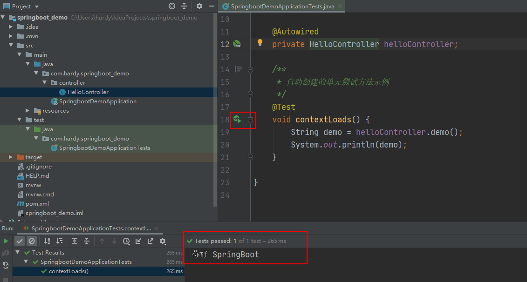Select springboot_demo.iml file
The height and width of the screenshot is (282, 527).
(55, 213)
